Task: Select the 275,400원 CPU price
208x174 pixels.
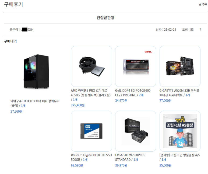Action: click(x=77, y=105)
